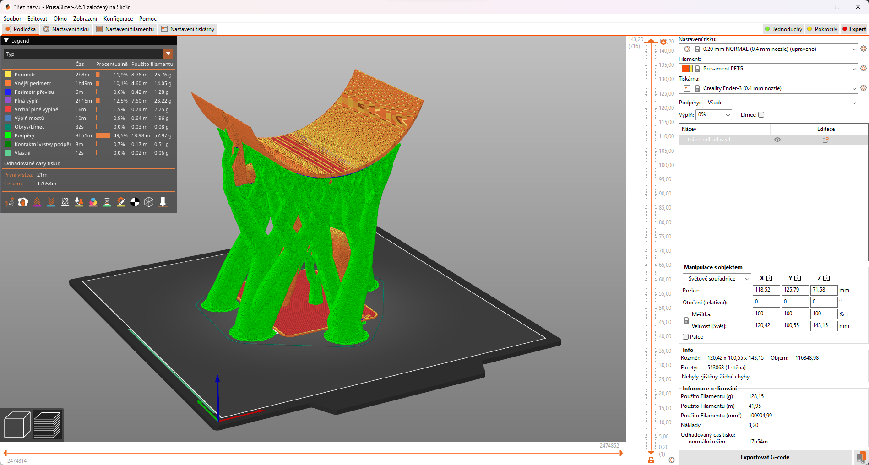Viewport: 869px width, 465px height.
Task: Toggle the scale proportions lock
Action: point(686,320)
